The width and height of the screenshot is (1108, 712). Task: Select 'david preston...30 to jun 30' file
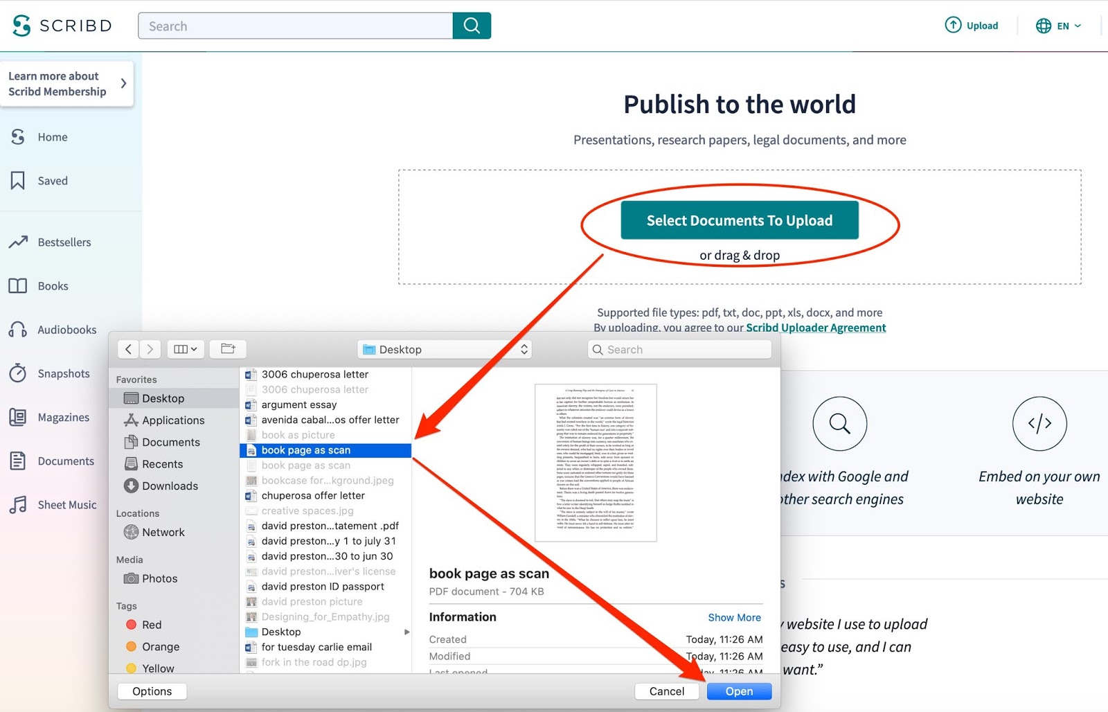pos(325,556)
